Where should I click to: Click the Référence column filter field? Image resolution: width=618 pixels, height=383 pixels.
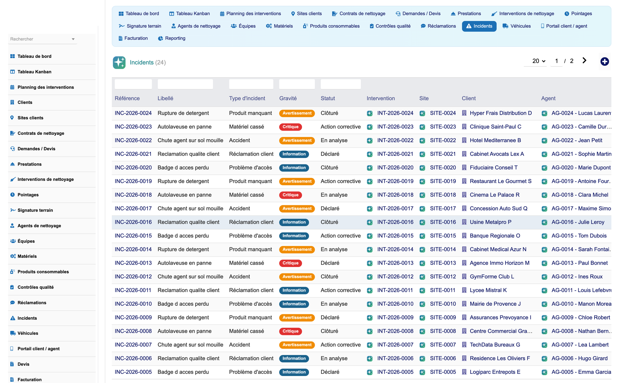[x=133, y=84]
